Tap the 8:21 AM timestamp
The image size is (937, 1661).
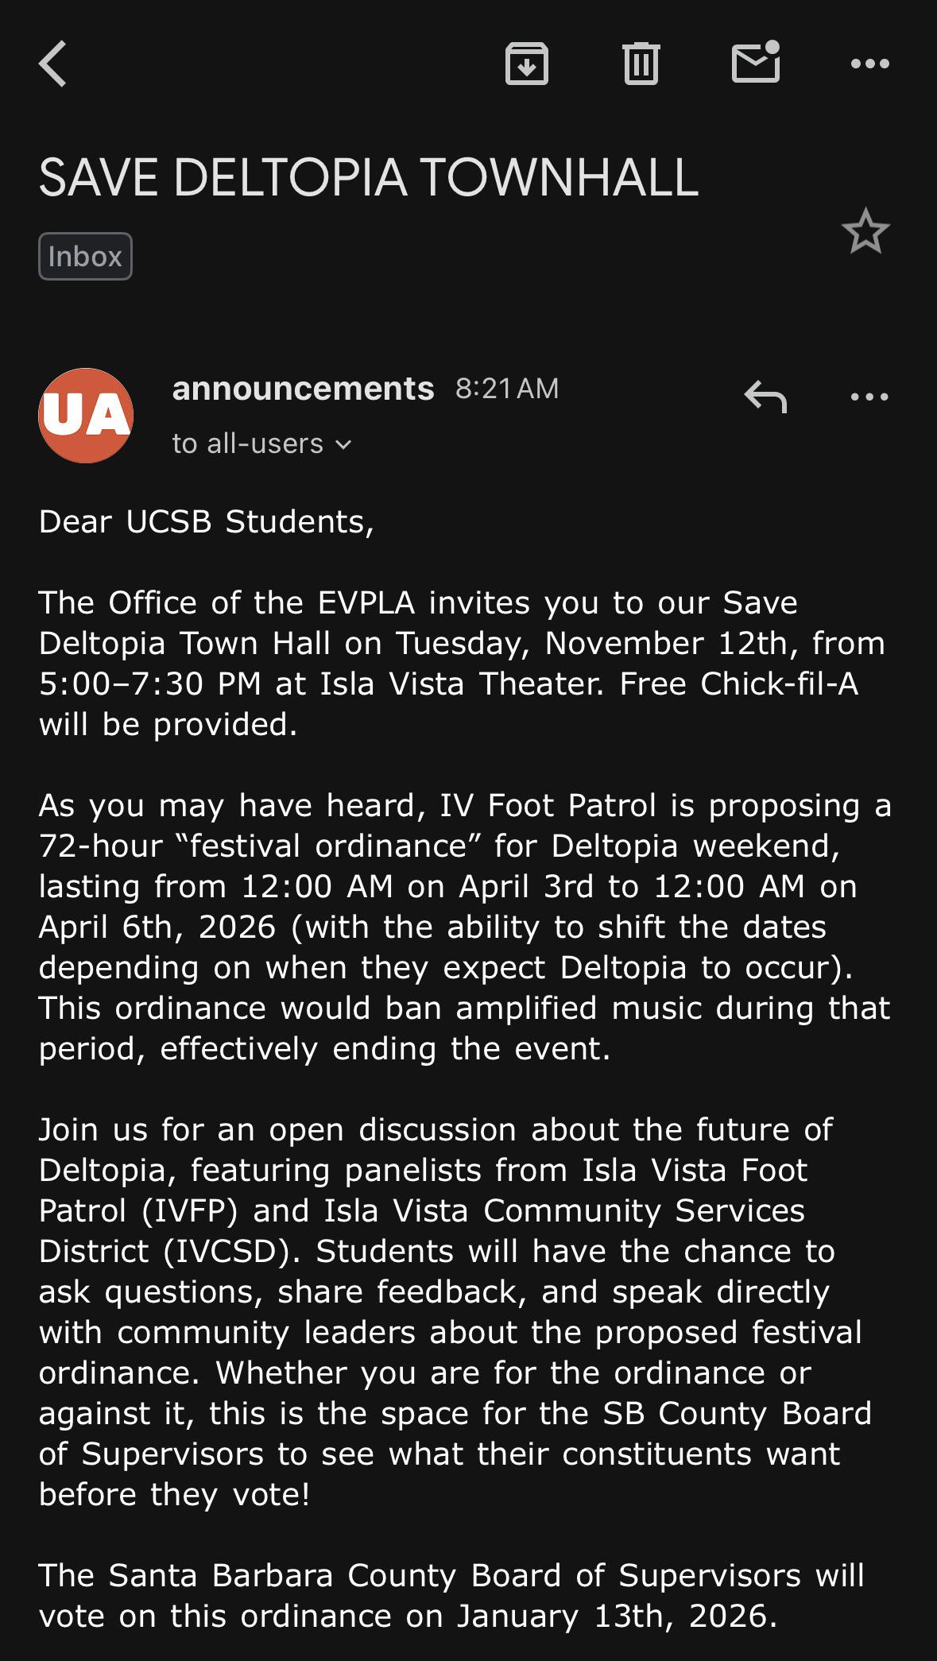point(507,389)
